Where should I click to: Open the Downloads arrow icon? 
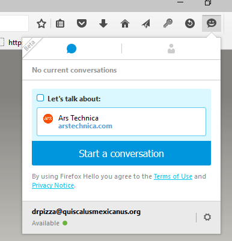click(103, 23)
